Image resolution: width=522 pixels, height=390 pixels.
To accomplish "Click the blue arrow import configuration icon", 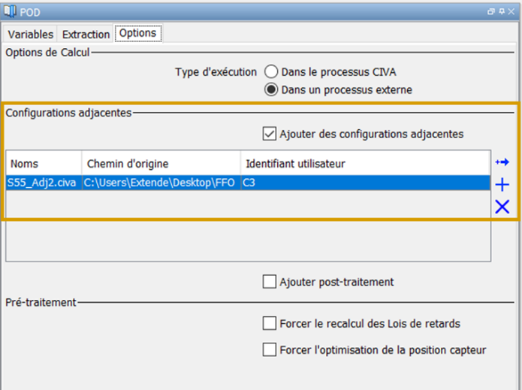I will click(x=502, y=162).
